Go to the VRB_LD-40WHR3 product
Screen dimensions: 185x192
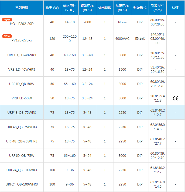coord(22,70)
